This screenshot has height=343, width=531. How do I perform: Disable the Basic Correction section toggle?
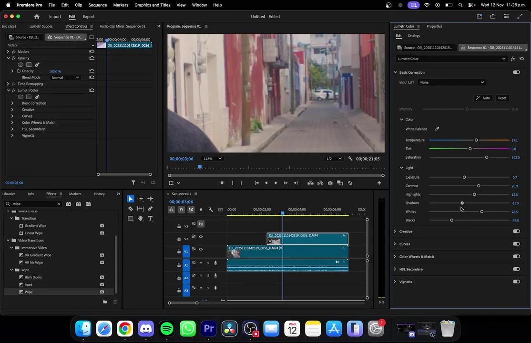click(x=516, y=72)
